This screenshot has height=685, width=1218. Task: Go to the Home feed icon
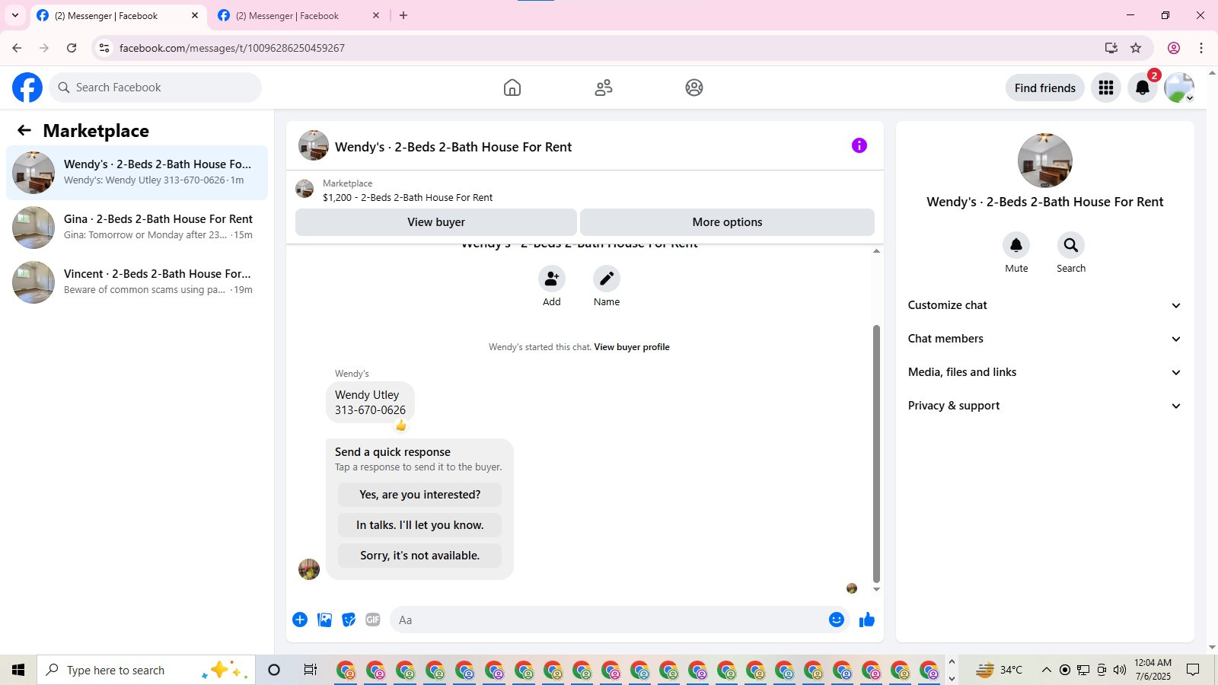(512, 88)
